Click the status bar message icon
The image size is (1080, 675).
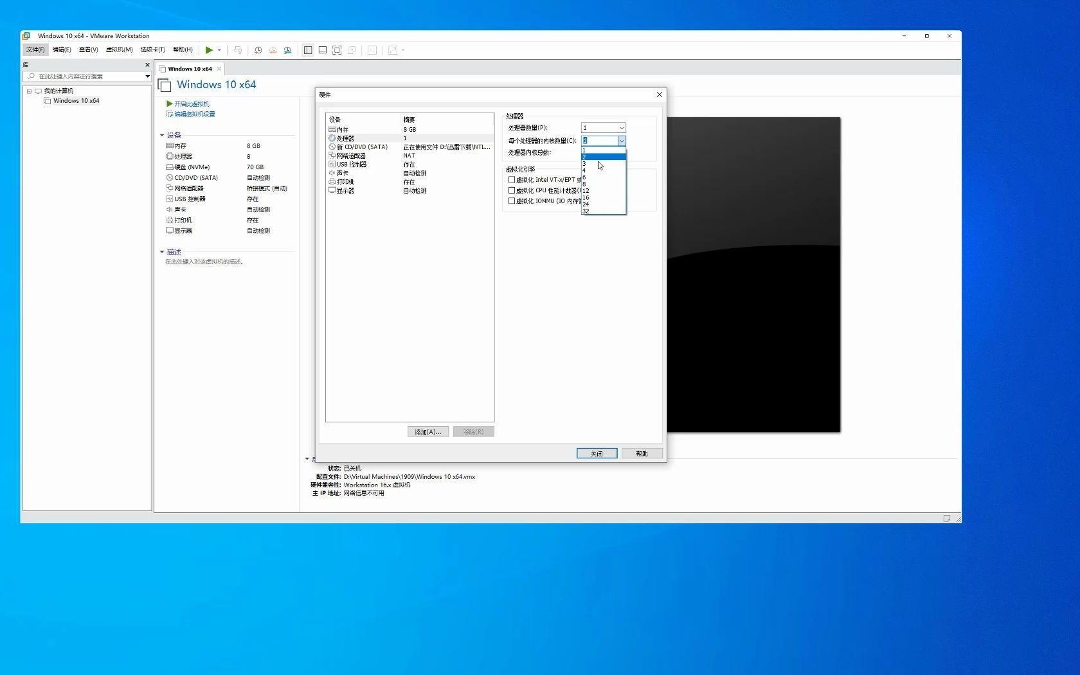pos(946,518)
